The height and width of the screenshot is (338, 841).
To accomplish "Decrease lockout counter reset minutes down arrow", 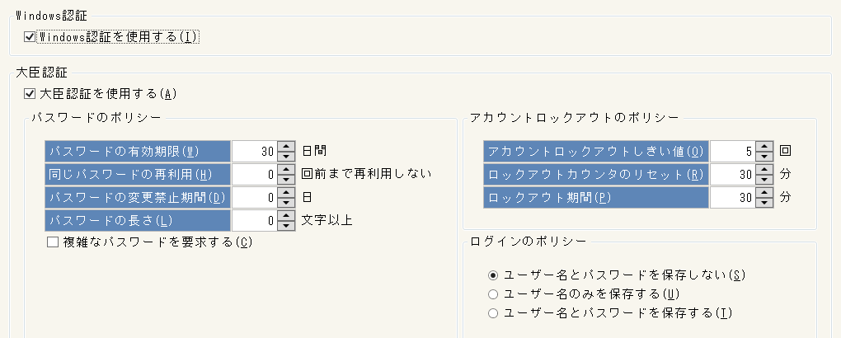I will coord(764,179).
